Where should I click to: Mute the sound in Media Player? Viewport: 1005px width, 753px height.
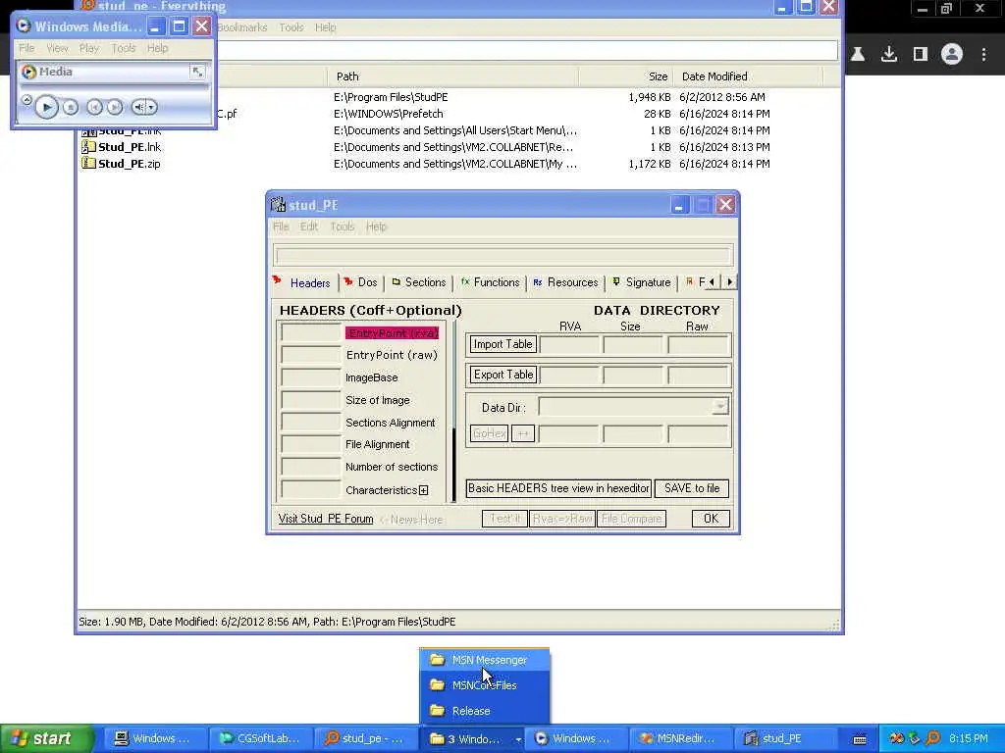[x=137, y=107]
